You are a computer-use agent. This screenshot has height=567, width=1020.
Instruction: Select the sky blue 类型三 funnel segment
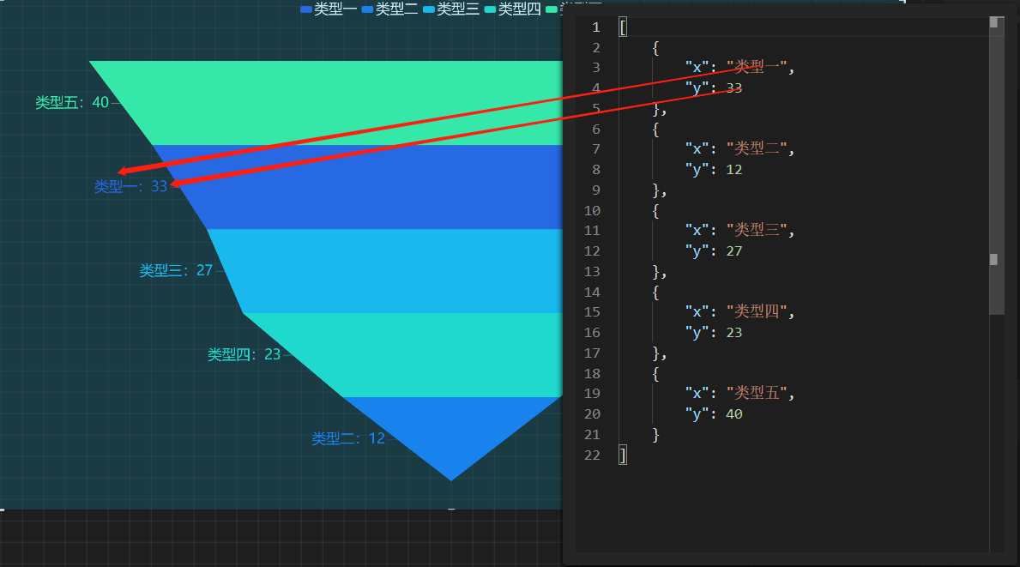[x=390, y=270]
